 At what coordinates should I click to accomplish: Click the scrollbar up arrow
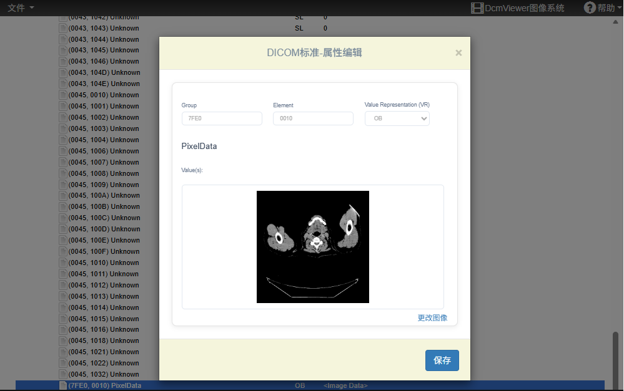(x=616, y=22)
